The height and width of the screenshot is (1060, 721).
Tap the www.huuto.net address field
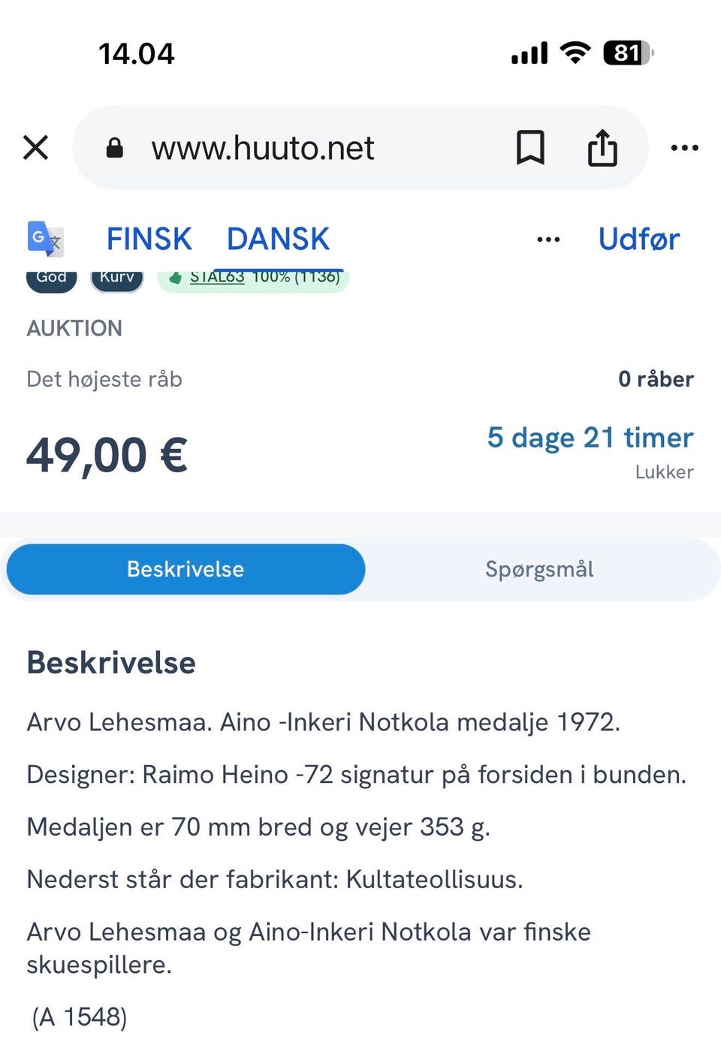coord(263,148)
